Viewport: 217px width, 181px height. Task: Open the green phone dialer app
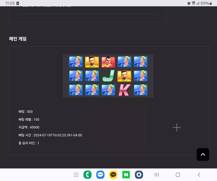click(88, 175)
